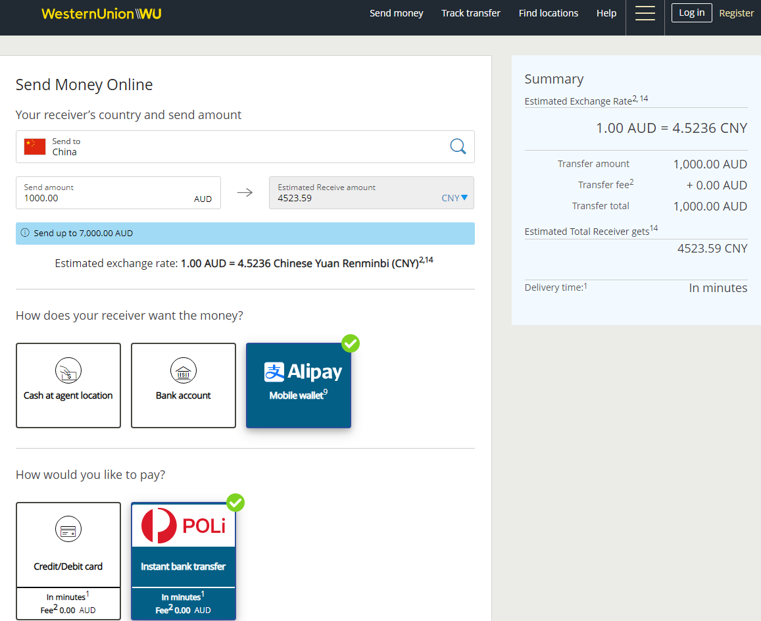Viewport: 761px width, 621px height.
Task: Go to Track transfer
Action: coord(471,13)
